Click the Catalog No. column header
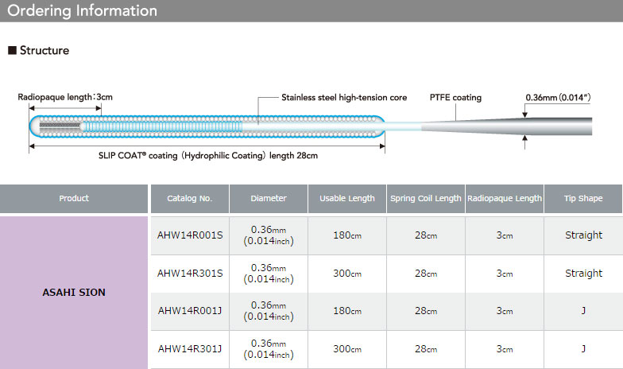This screenshot has height=369, width=623. click(189, 199)
